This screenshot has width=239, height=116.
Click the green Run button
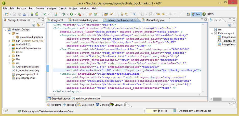coord(72,14)
